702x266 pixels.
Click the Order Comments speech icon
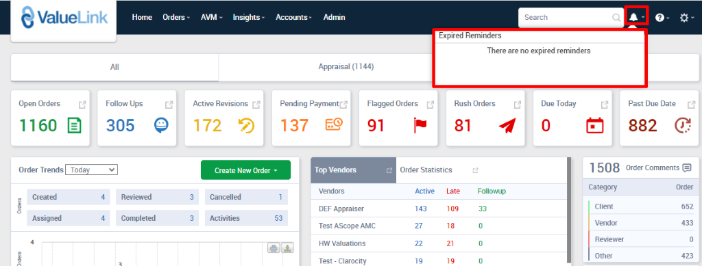tap(687, 168)
